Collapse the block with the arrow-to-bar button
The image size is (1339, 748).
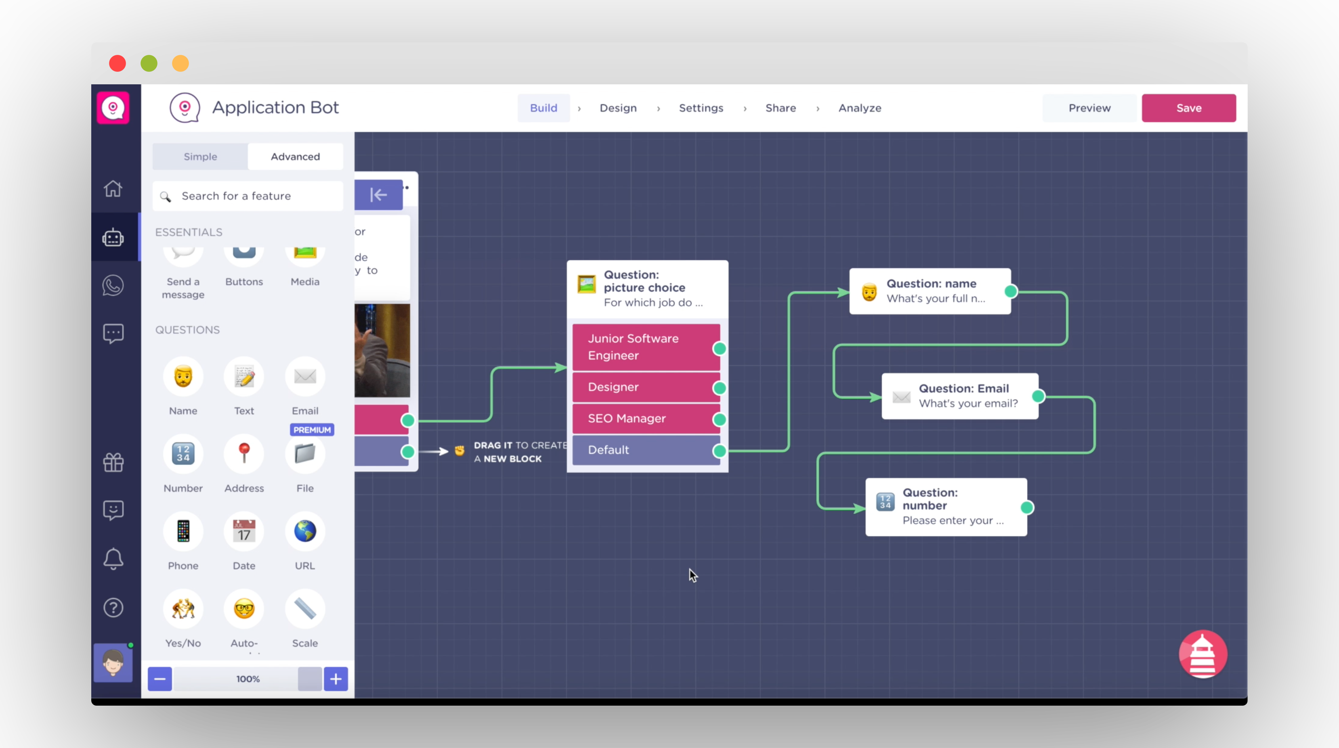point(378,195)
